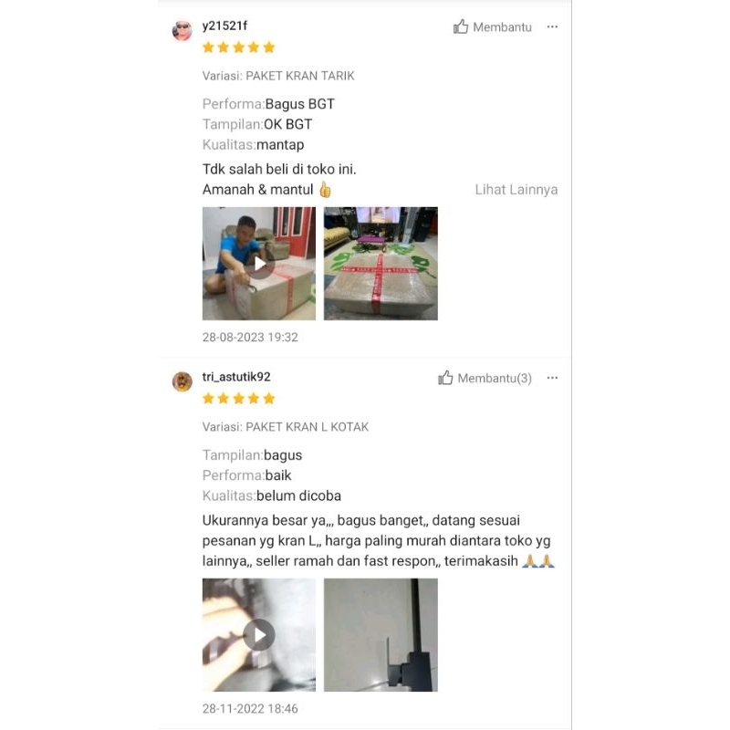Like y21521f's review with the thumbs-up icon

(461, 26)
